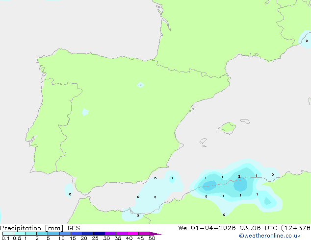Click the '0' value in the diamond over central Spain
Image resolution: width=311 pixels, height=240 pixels.
[x=140, y=85]
